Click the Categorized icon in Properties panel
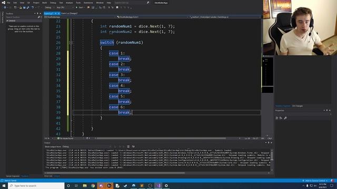 [x=277, y=118]
